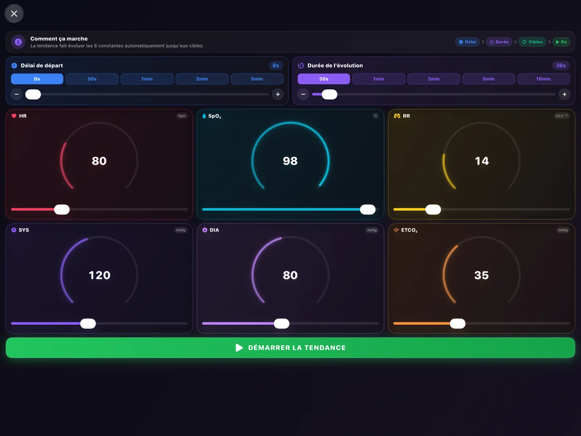Viewport: 581px width, 436px height.
Task: Click the down-arrow icon beside DIA
Action: point(205,230)
